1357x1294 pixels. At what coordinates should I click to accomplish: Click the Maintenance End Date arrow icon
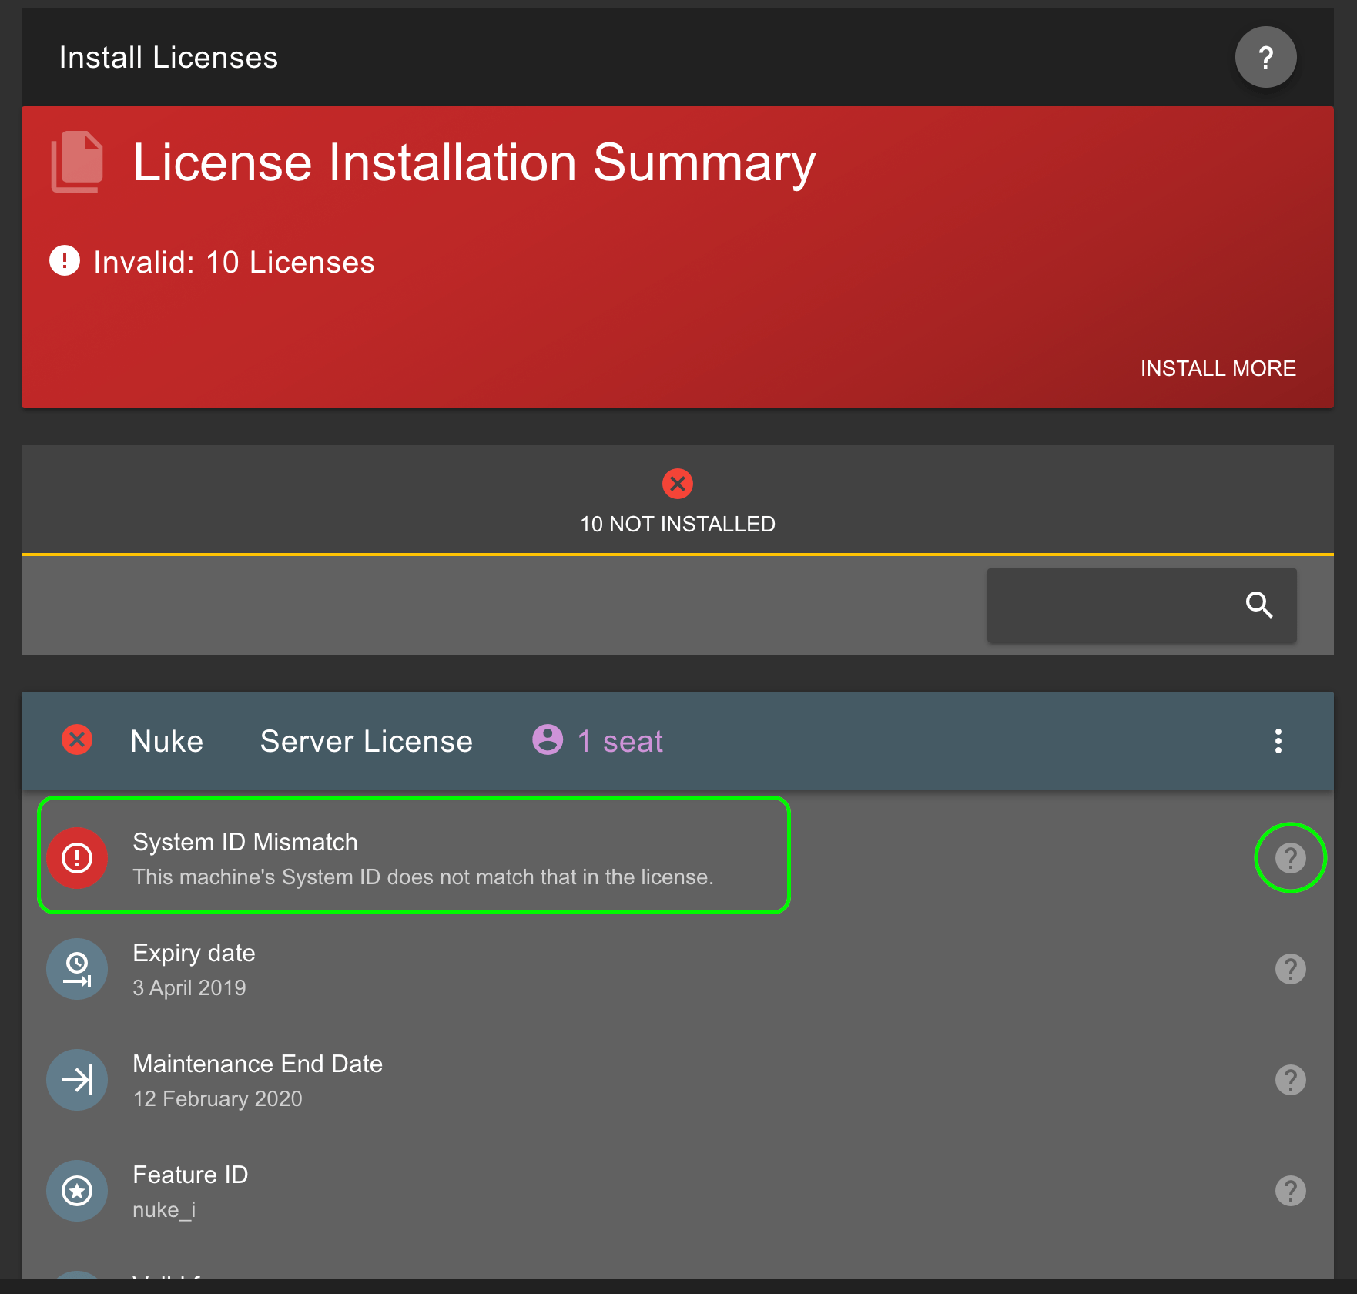[x=77, y=1079]
